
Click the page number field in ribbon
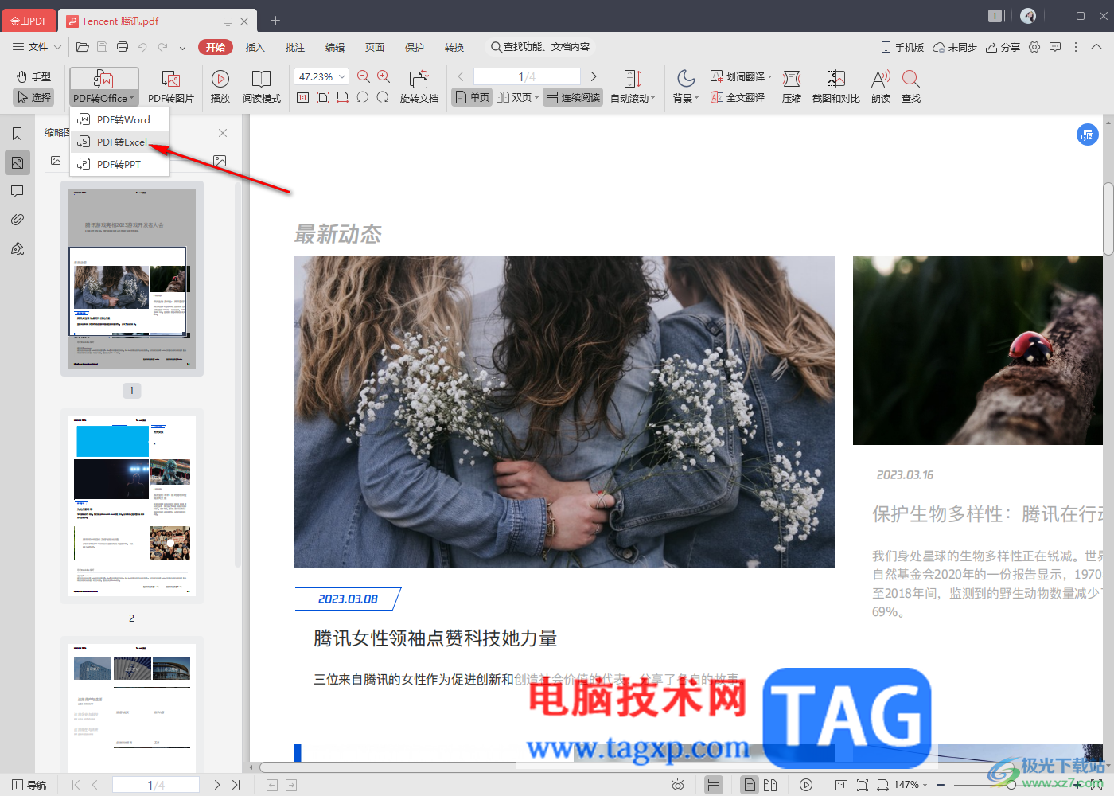point(527,76)
